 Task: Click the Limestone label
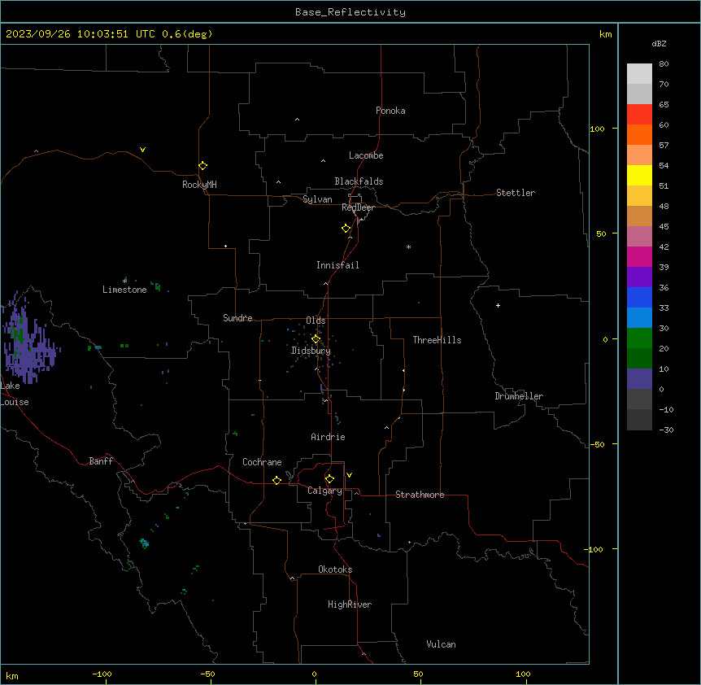point(124,290)
